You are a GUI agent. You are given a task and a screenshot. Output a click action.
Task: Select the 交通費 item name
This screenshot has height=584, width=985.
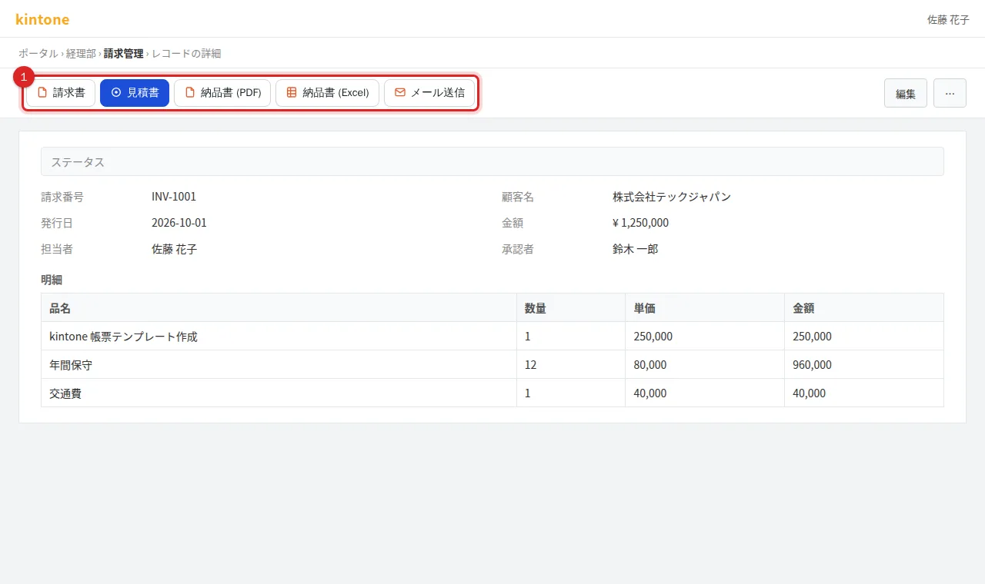(65, 393)
